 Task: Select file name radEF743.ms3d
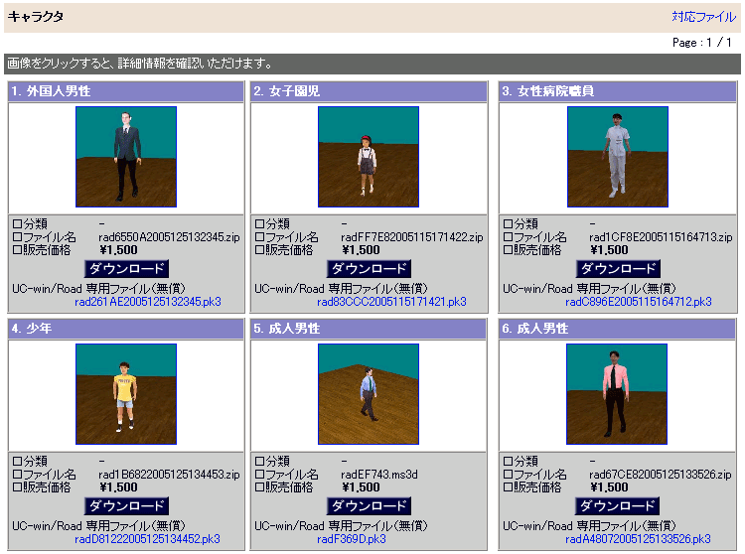[x=379, y=475]
